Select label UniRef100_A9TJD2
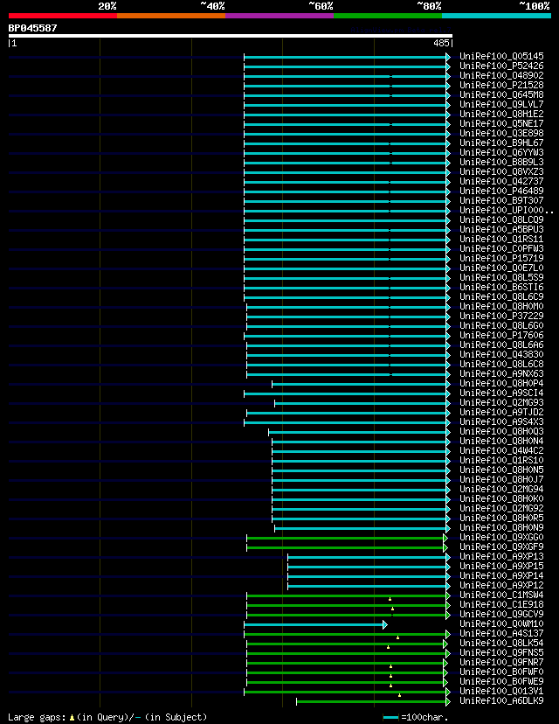Screen dimensions: 559x724 (x=501, y=413)
